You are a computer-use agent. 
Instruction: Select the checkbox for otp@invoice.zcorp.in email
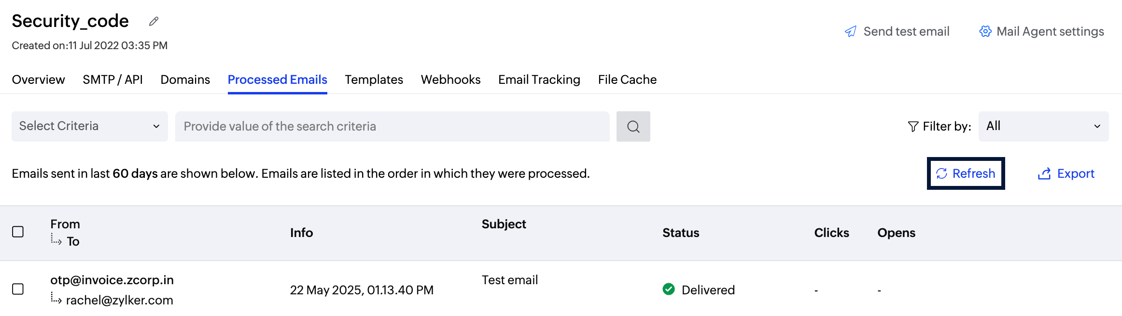tap(18, 289)
